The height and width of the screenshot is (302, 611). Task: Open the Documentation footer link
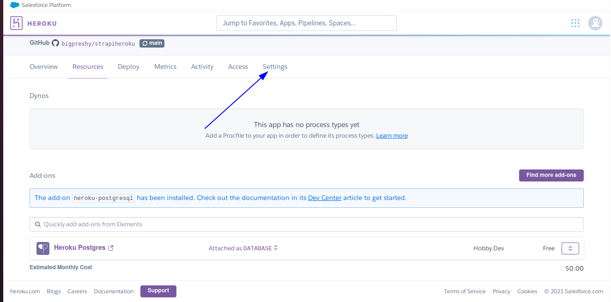pyautogui.click(x=114, y=291)
